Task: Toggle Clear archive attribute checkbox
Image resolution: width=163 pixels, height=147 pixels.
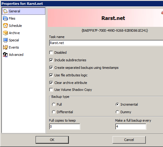Action: click(51, 83)
